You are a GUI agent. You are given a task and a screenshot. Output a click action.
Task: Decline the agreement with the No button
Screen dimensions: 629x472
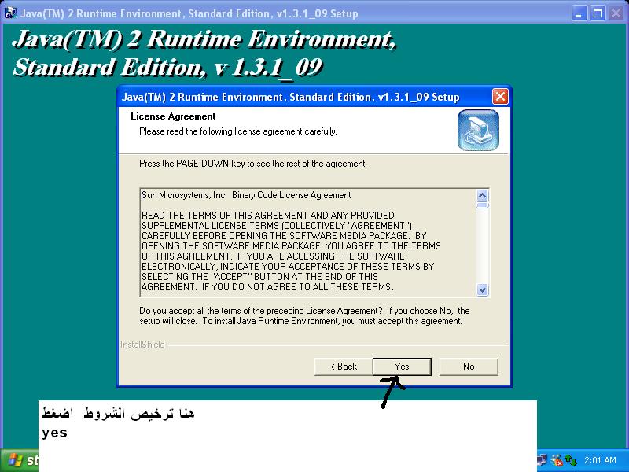(469, 367)
